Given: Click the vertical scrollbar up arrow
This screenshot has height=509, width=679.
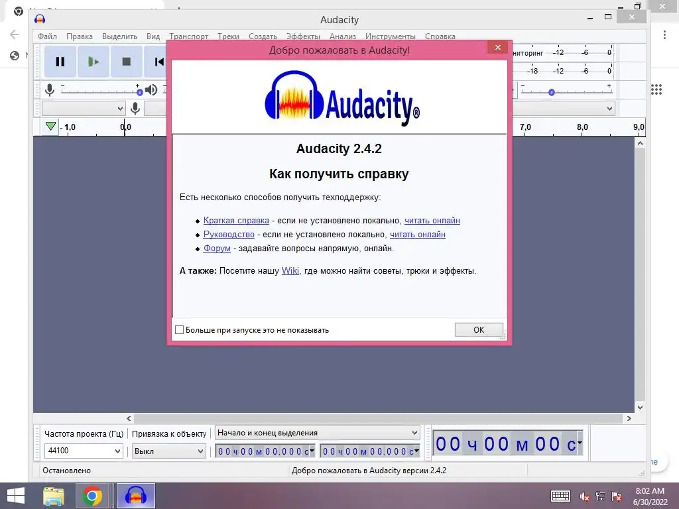Looking at the screenshot, I should point(640,143).
